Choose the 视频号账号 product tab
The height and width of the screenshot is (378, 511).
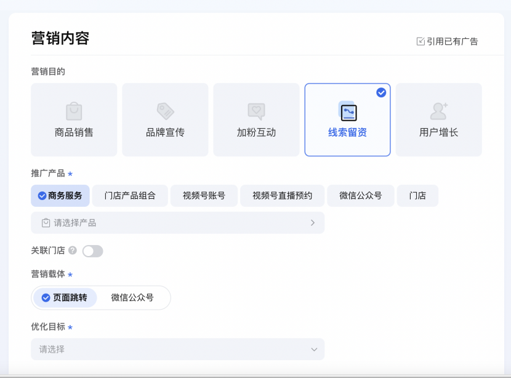(204, 196)
